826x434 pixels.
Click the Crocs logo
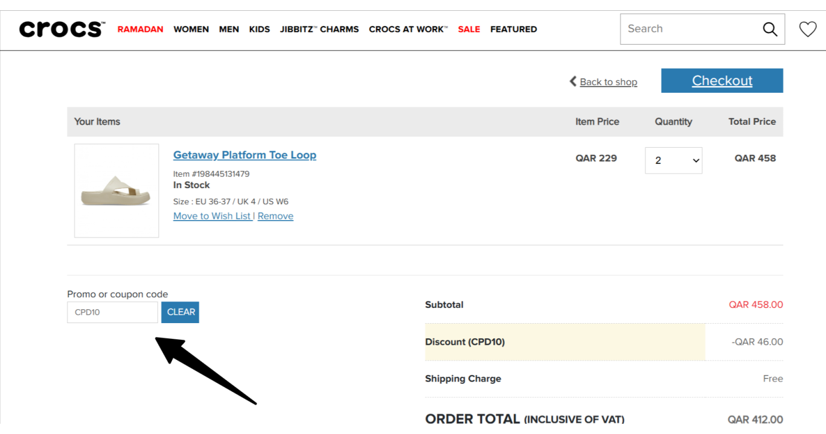pyautogui.click(x=62, y=29)
